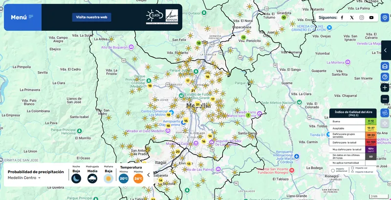The width and height of the screenshot is (391, 200).
Task: Select air quality station marker 15
Action: [186, 121]
